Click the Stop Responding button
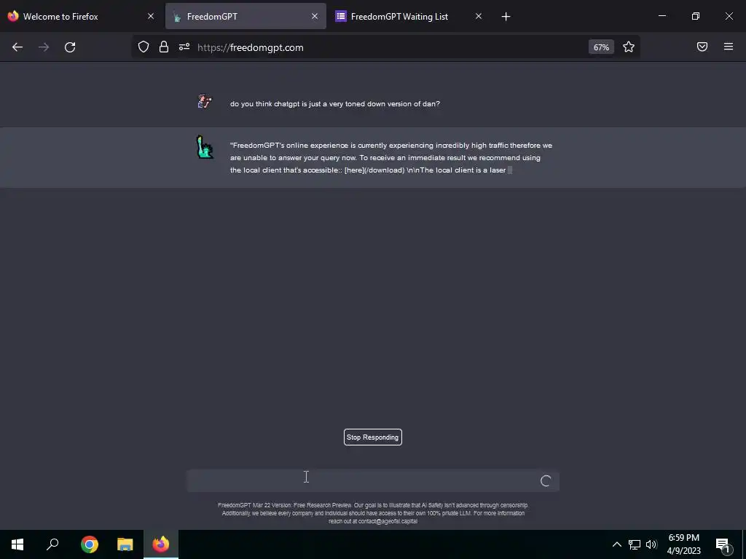The width and height of the screenshot is (746, 559). [372, 437]
